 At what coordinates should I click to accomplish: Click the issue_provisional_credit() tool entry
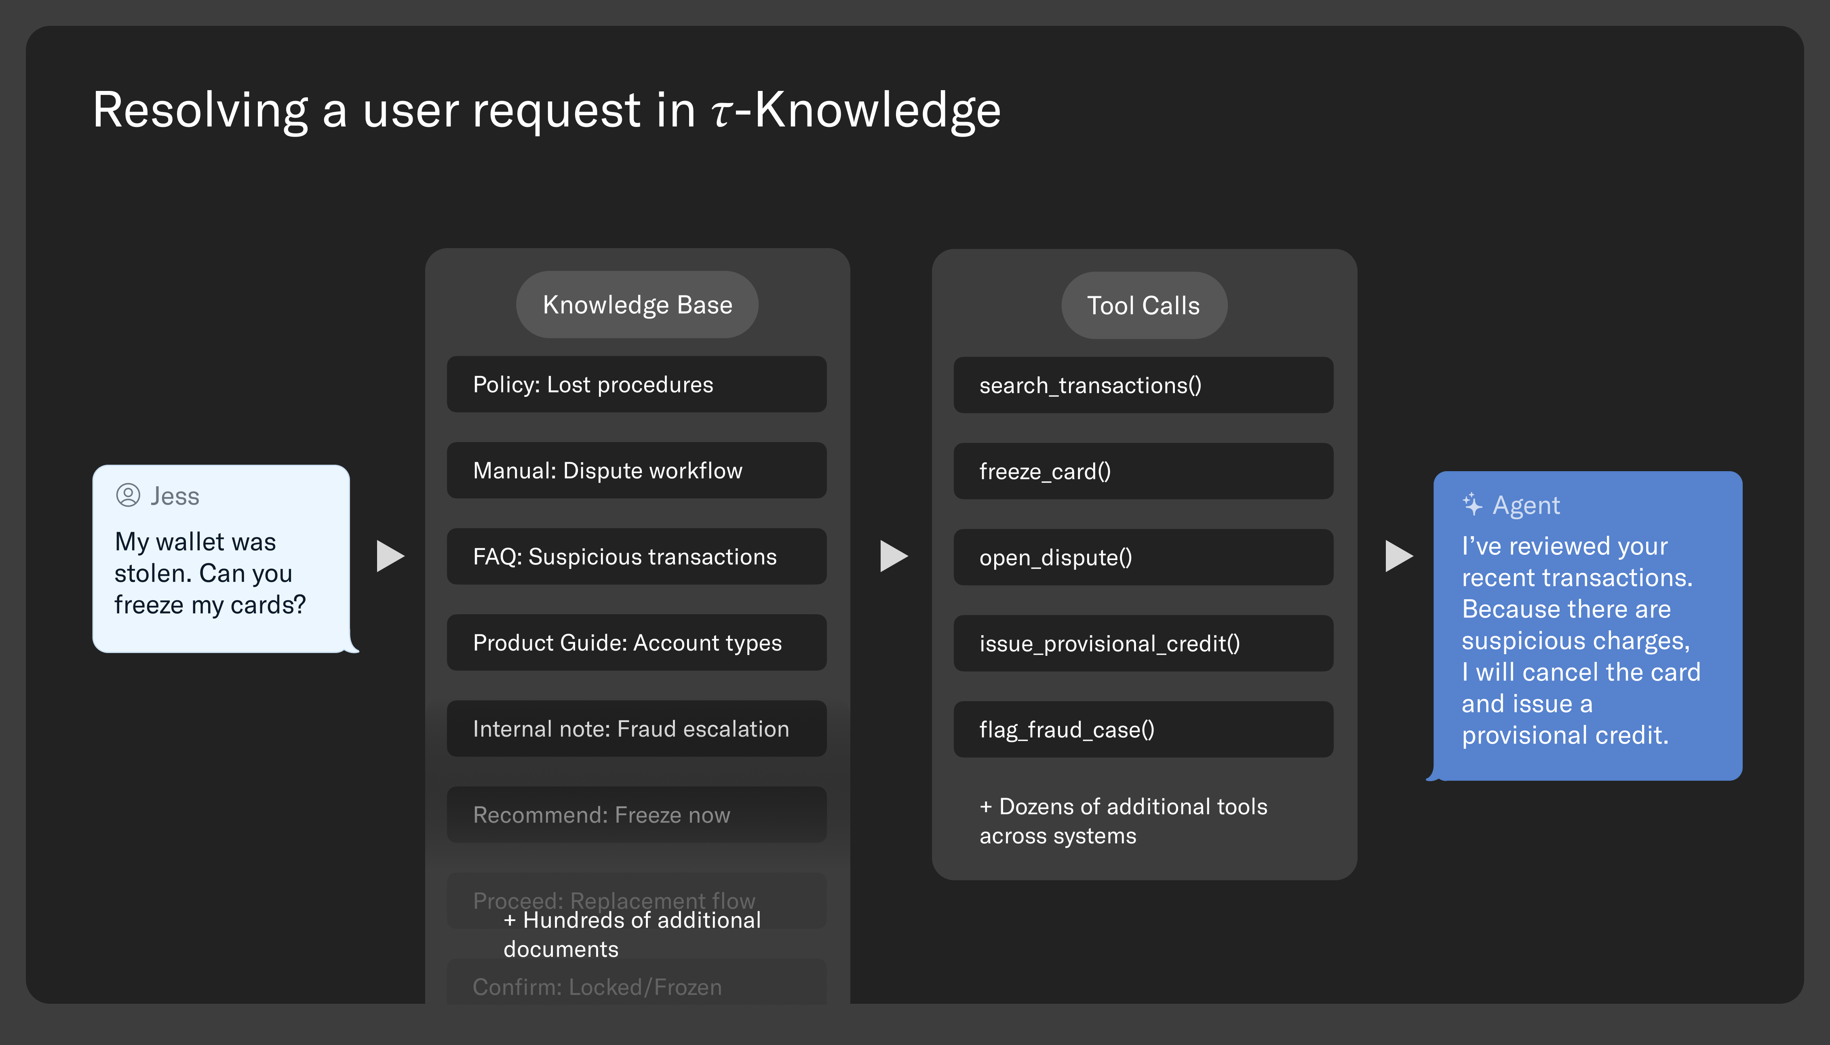pyautogui.click(x=1143, y=643)
